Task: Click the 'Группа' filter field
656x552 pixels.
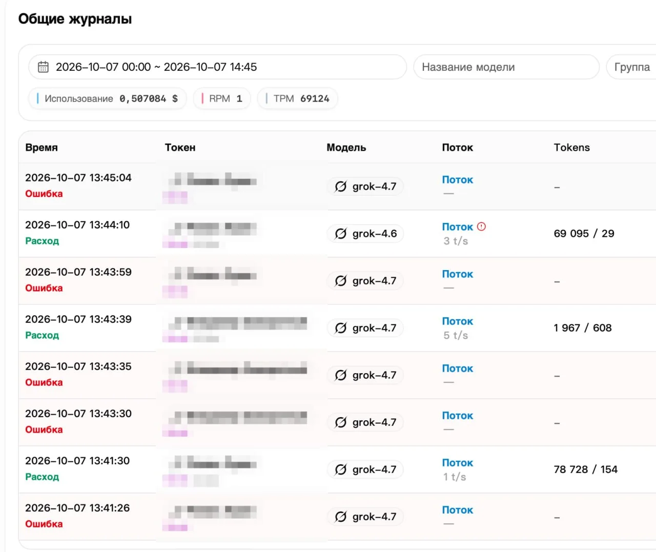Action: [631, 67]
